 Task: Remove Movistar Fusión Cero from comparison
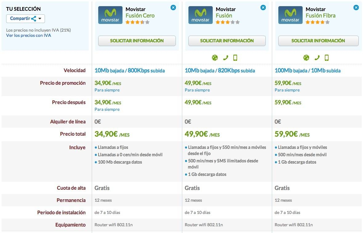173,8
